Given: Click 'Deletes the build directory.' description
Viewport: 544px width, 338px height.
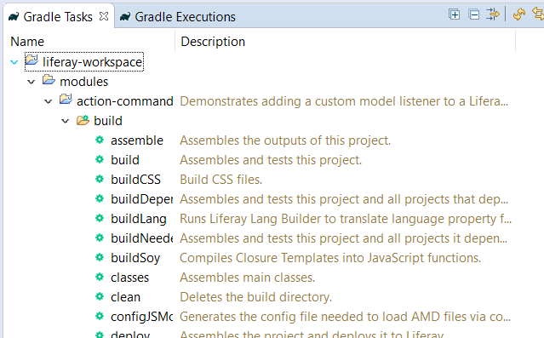Looking at the screenshot, I should (255, 297).
